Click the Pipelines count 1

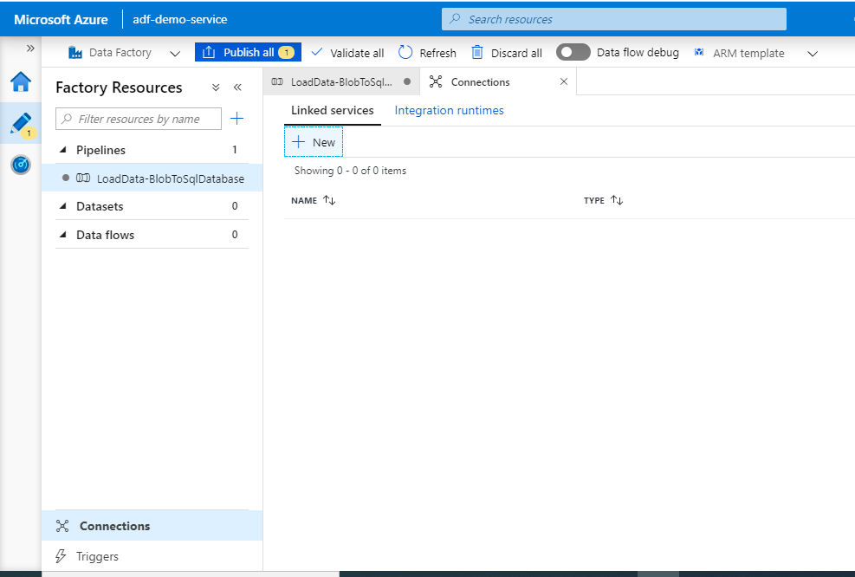tap(235, 149)
